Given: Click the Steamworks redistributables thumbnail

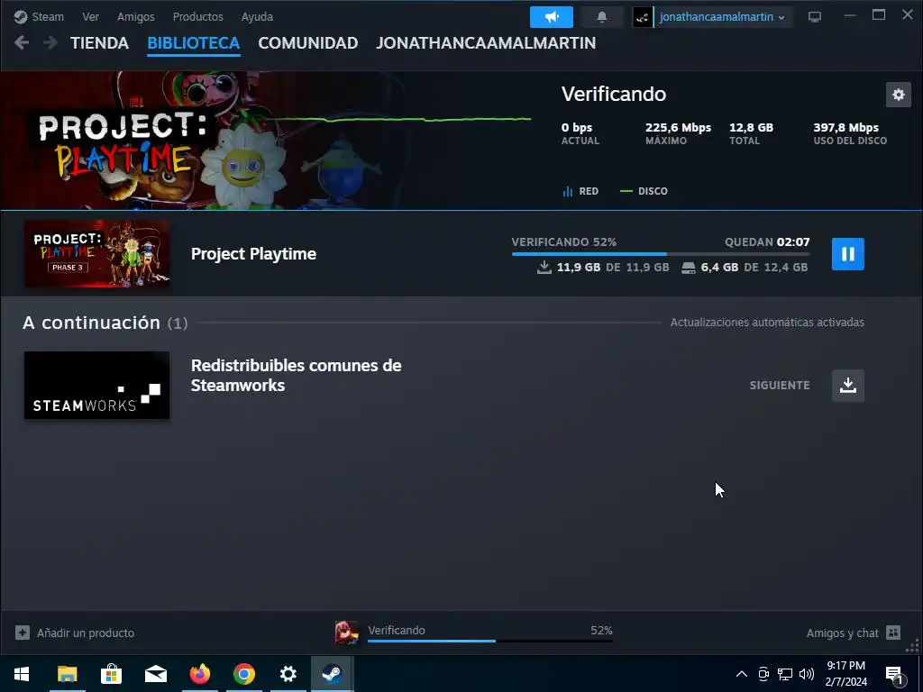Looking at the screenshot, I should click(97, 386).
